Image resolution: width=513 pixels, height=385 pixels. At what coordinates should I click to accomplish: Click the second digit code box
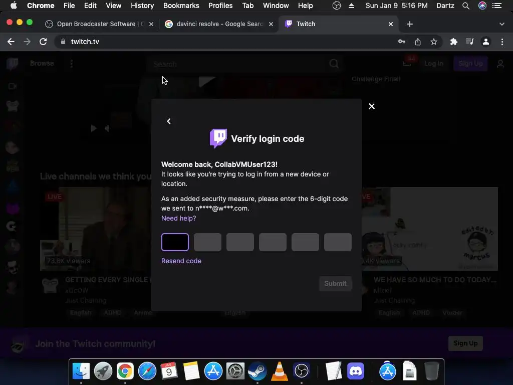pyautogui.click(x=207, y=242)
